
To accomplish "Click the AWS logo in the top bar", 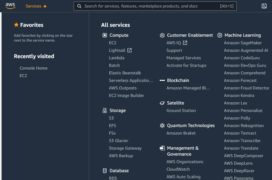I will click(x=11, y=6).
